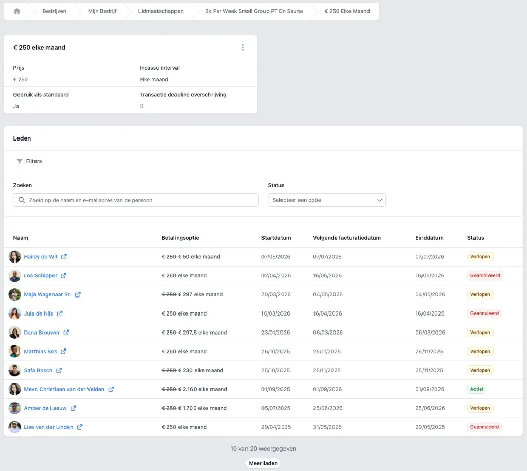The height and width of the screenshot is (471, 527).
Task: Navigate to Bedrijven breadcrumb
Action: [x=54, y=11]
